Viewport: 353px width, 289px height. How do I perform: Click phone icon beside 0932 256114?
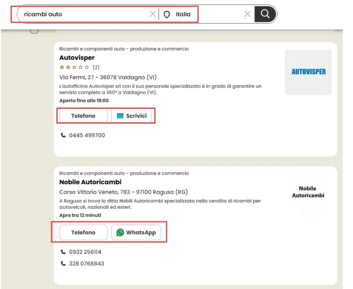(63, 252)
